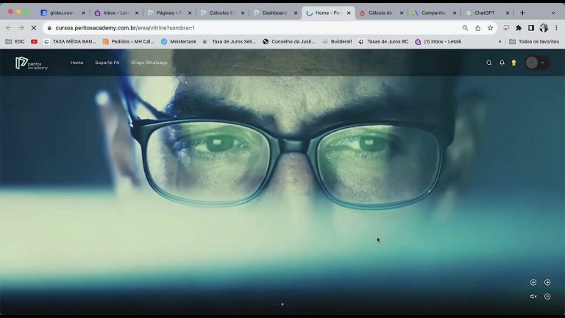This screenshot has height=318, width=565.
Task: Open Suporte PA navigation link
Action: (107, 63)
